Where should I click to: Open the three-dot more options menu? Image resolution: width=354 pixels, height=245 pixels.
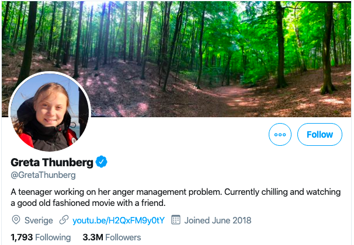coord(280,135)
